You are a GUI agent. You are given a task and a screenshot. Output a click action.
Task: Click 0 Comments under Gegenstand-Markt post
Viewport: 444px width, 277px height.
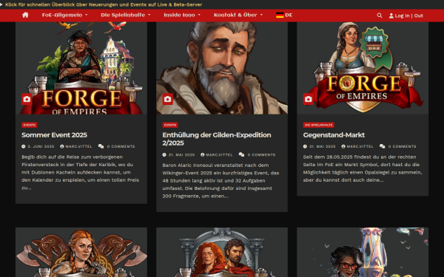pos(402,146)
